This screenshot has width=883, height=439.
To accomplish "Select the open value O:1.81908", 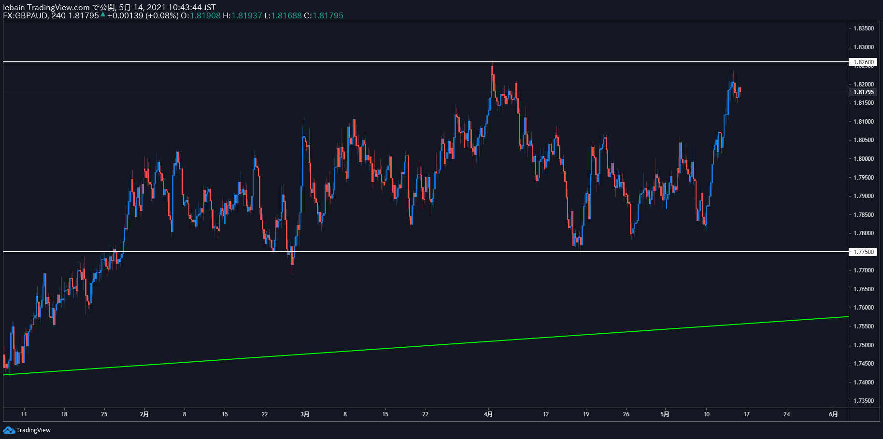I will [x=200, y=15].
